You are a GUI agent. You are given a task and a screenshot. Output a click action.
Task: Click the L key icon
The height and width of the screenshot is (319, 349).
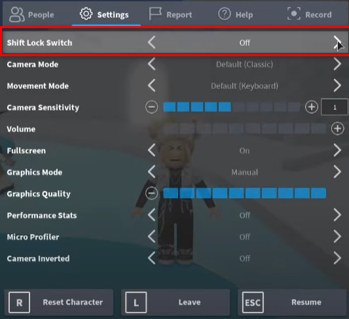[x=136, y=303]
